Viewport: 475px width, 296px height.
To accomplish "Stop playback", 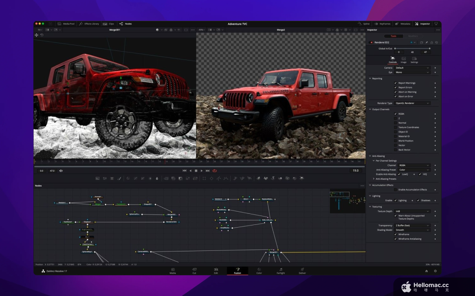I will (x=196, y=171).
